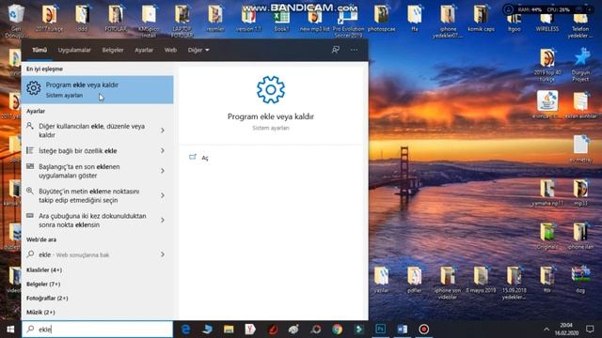Select the '8 mayıs 2019' desktop folder
602x338 pixels.
pyautogui.click(x=481, y=280)
